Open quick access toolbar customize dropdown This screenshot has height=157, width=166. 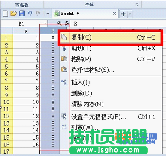click(48, 14)
